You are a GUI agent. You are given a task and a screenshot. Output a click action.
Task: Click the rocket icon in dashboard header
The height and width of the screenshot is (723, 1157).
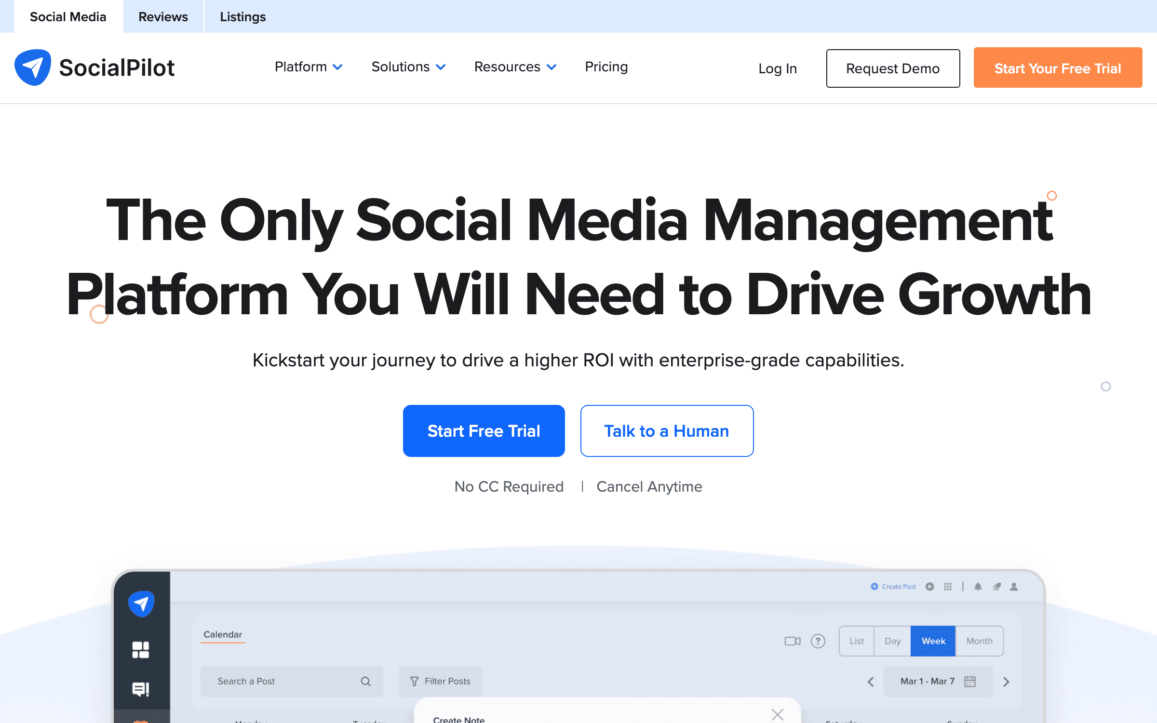coord(997,587)
